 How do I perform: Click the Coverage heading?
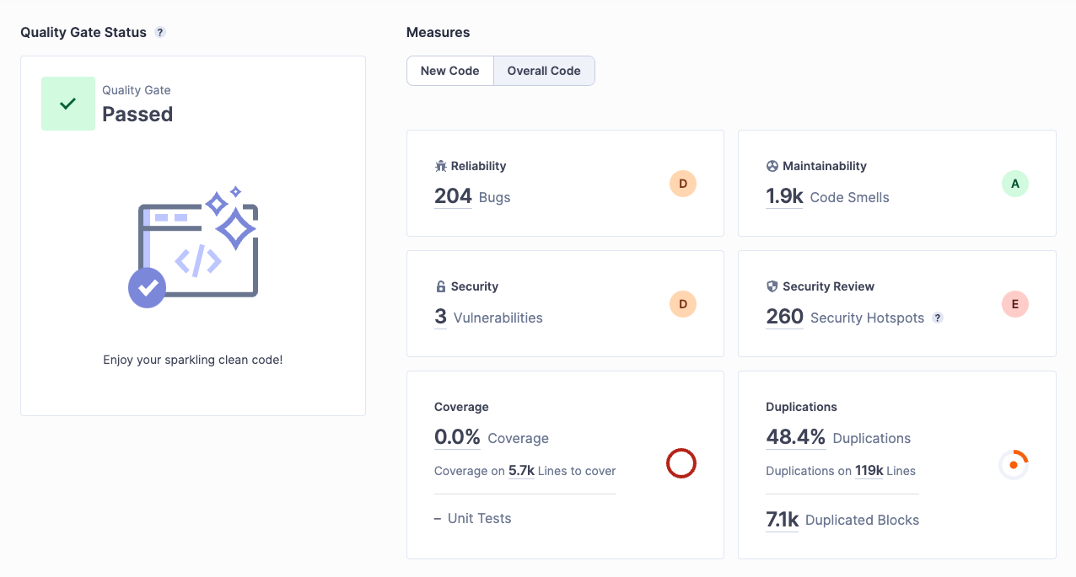(461, 407)
